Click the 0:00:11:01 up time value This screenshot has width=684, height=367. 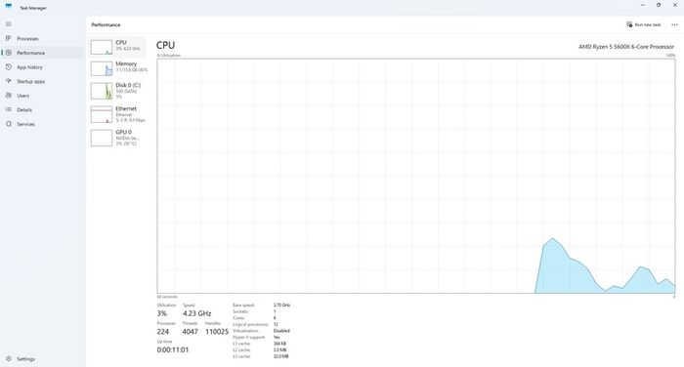coord(173,350)
